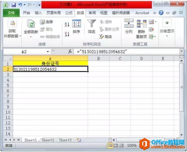Open data validation icon

151,22
